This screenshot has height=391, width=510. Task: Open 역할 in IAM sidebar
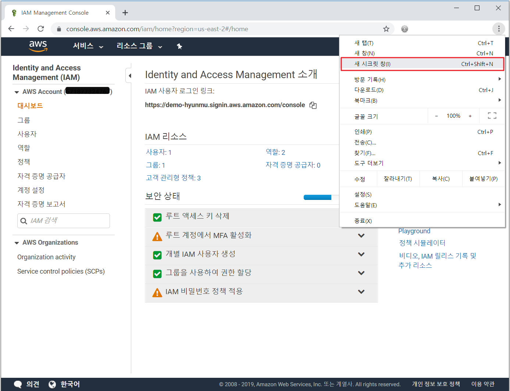pyautogui.click(x=24, y=148)
